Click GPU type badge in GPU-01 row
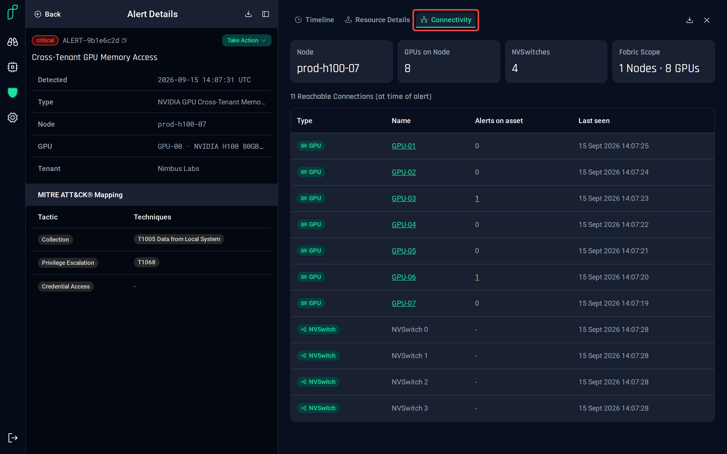The width and height of the screenshot is (727, 454). (x=311, y=146)
